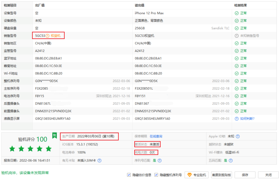Click the 读出值 column header
Viewport: 279px width, 180px height.
click(139, 5)
